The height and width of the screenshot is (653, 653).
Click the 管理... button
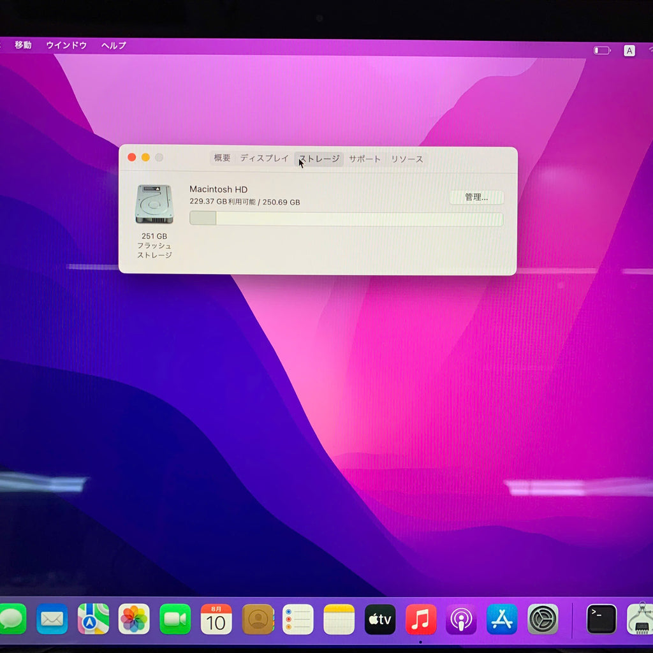(476, 198)
